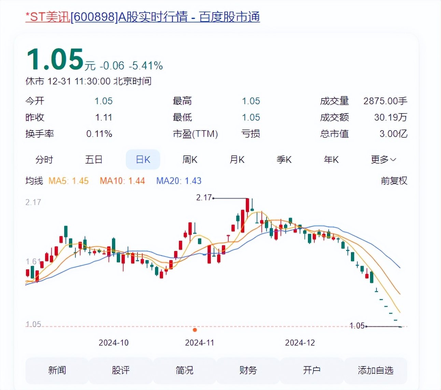Open the 简况 section

click(184, 370)
